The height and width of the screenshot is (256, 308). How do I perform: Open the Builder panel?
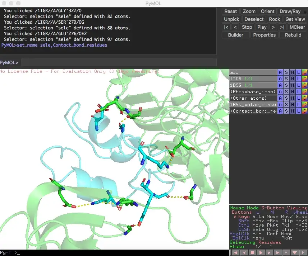click(x=235, y=35)
